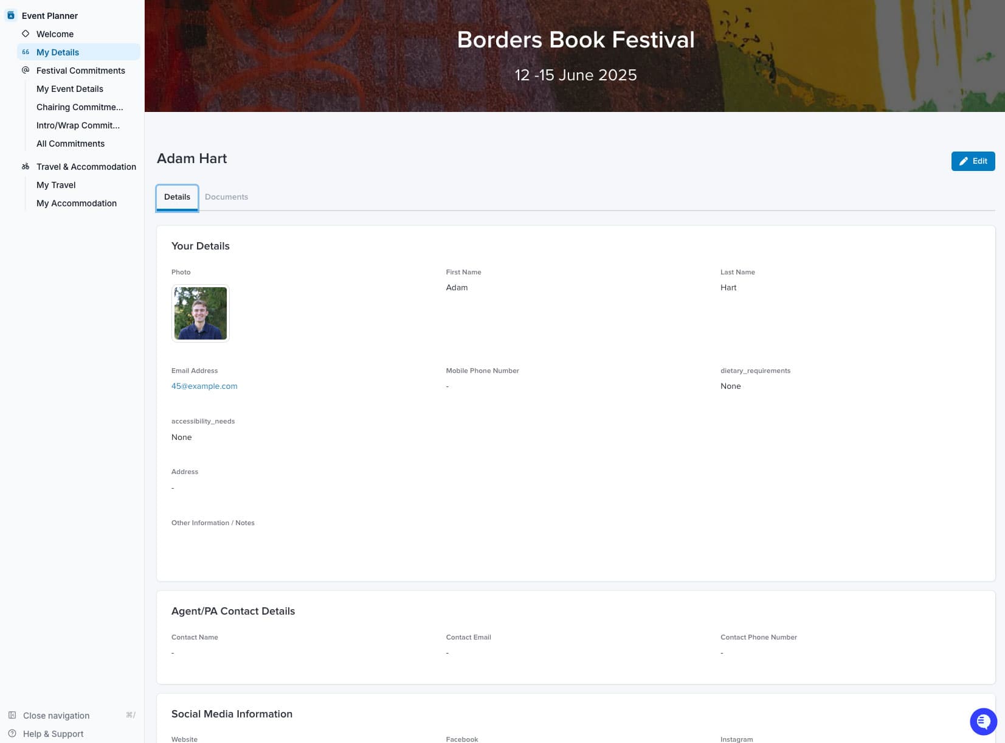Screen dimensions: 1005x743
Task: Open Festival Commitments section
Action: [78, 70]
